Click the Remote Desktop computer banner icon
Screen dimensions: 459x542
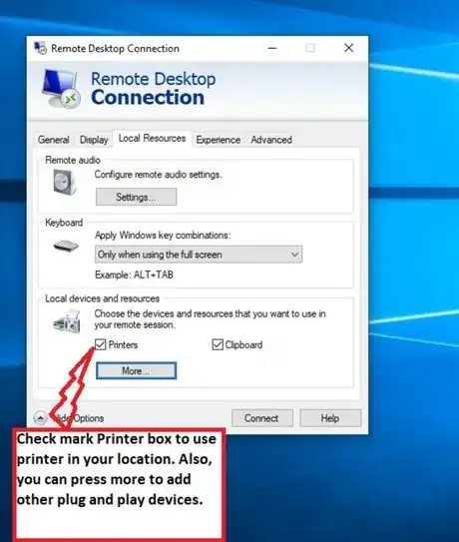pyautogui.click(x=61, y=89)
